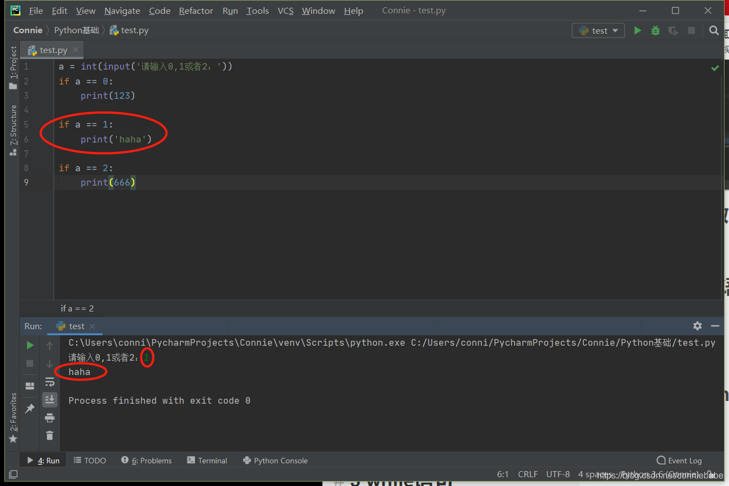Toggle scroll to end in console
The image size is (729, 486).
pos(50,399)
